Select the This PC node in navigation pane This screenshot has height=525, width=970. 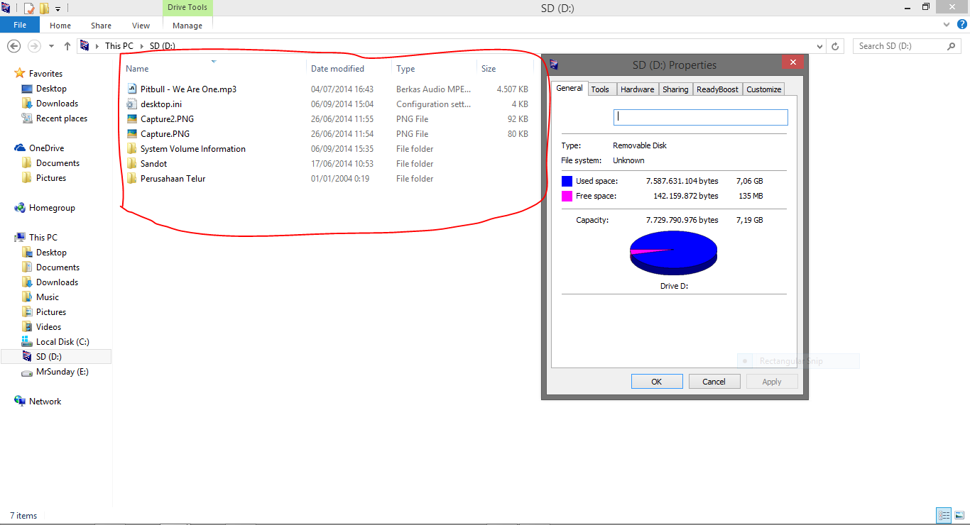coord(43,238)
